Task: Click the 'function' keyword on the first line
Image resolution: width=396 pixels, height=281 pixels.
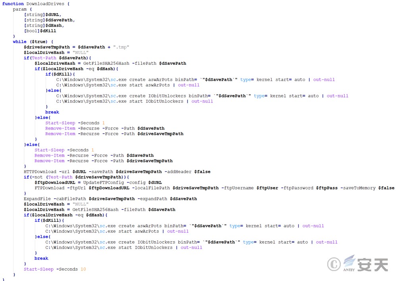Action: [13, 4]
